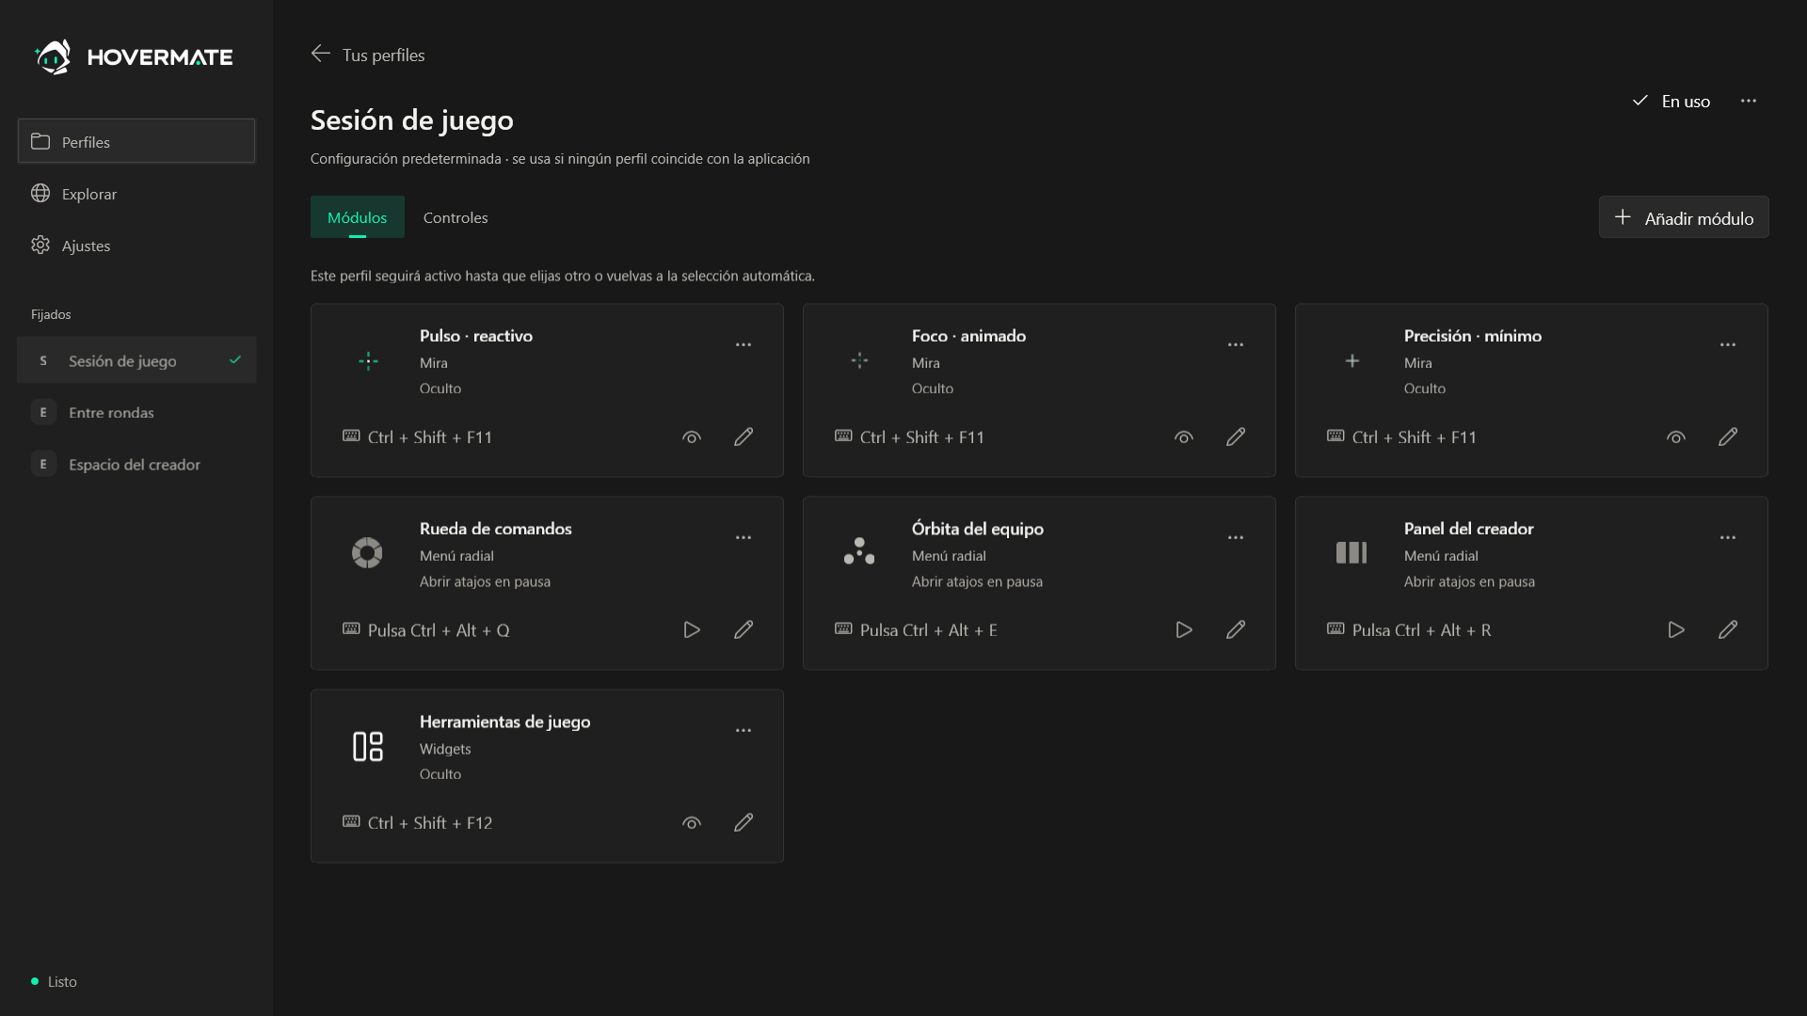Click the Foco · animado crosshair icon
The width and height of the screenshot is (1807, 1016).
click(859, 360)
